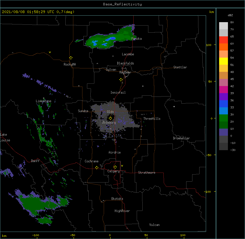Click the Drumheller city label
Image resolution: width=245 pixels, height=239 pixels.
click(181, 138)
